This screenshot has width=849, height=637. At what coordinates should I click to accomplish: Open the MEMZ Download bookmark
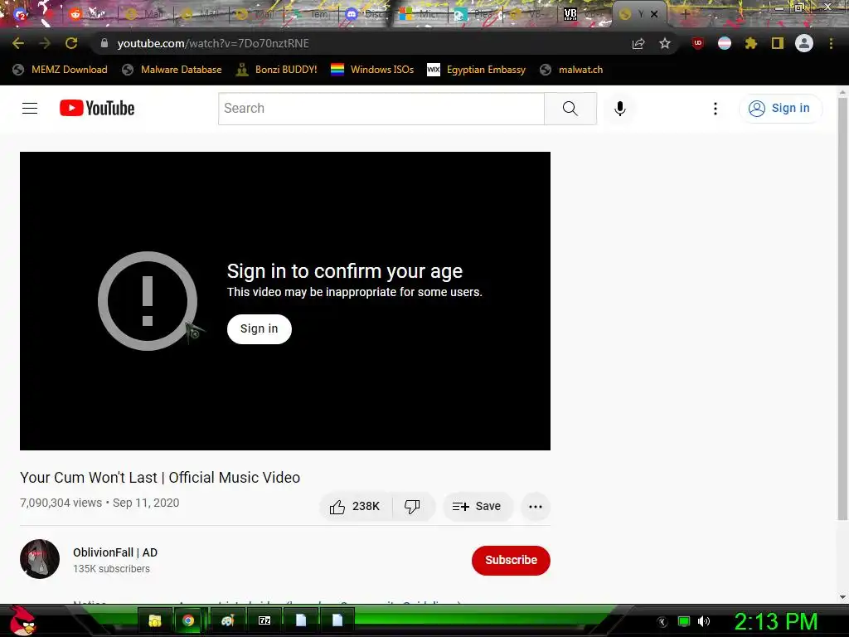coord(60,70)
